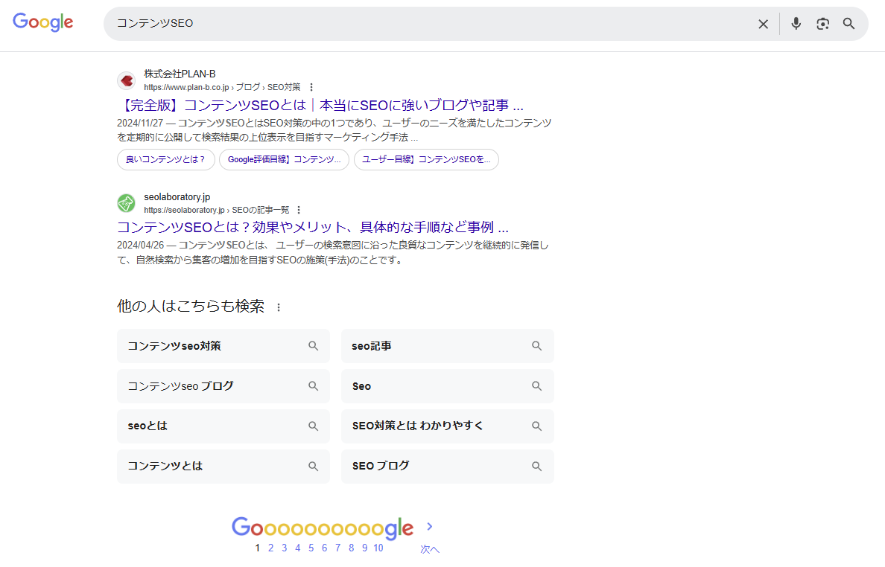Click the Google logo to go home
The height and width of the screenshot is (567, 885).
(42, 22)
